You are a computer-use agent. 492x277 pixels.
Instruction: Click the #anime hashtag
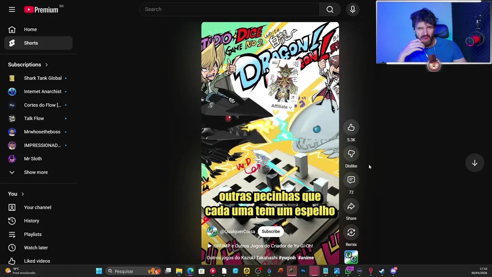click(x=306, y=258)
